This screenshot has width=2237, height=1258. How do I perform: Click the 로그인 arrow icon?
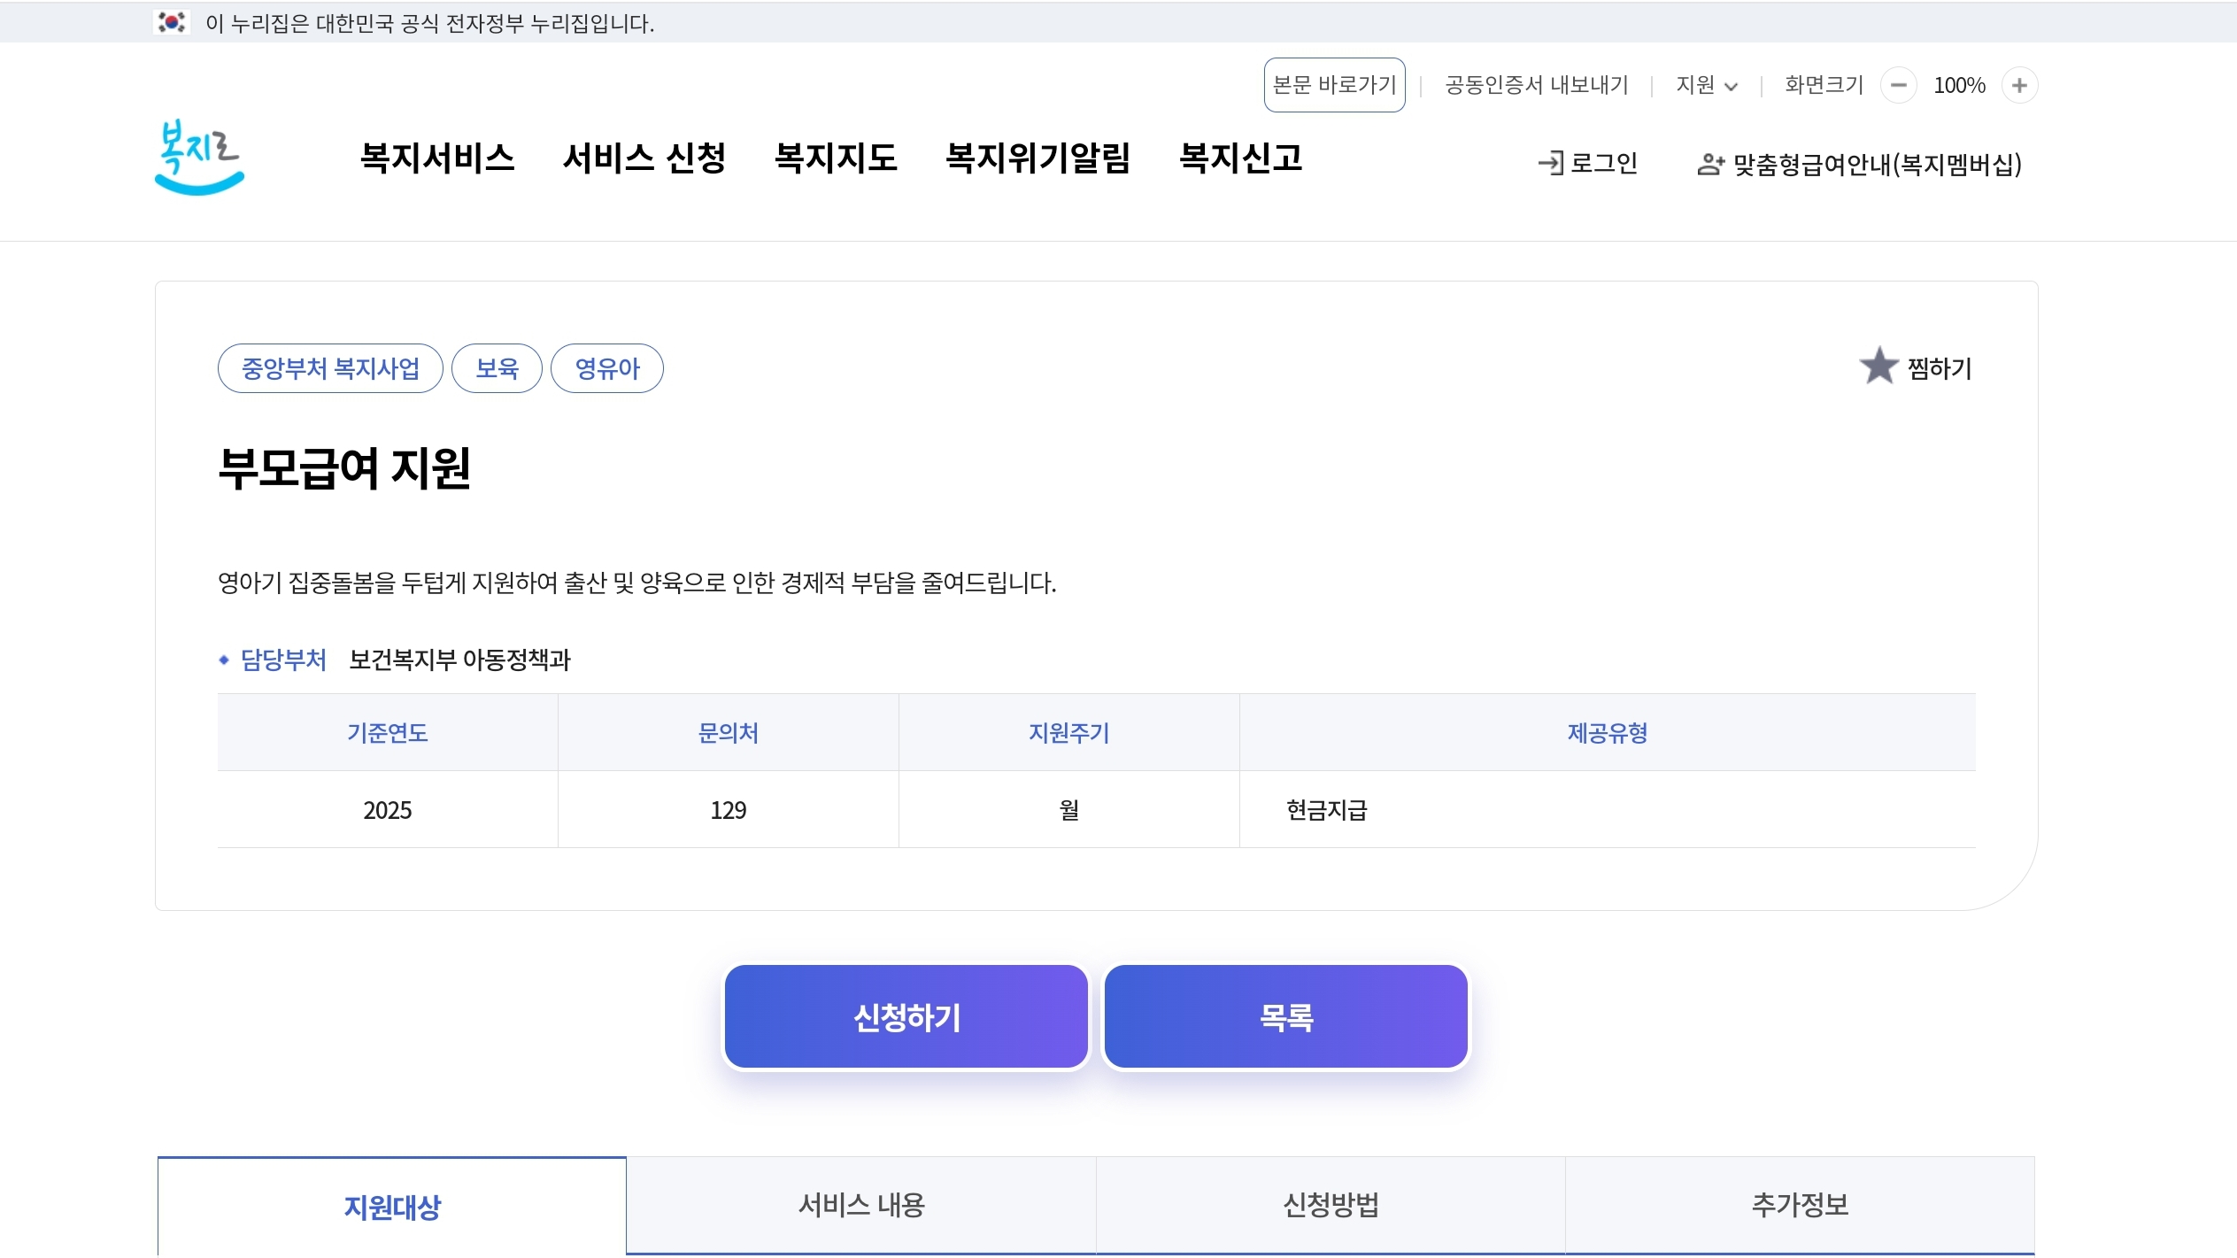[1550, 164]
